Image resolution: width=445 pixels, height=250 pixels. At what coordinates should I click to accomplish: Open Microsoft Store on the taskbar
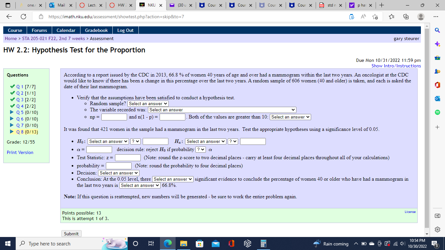click(199, 243)
